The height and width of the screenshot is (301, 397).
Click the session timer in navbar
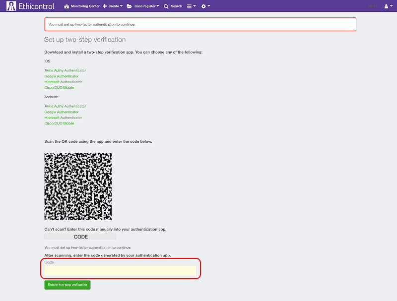click(373, 6)
